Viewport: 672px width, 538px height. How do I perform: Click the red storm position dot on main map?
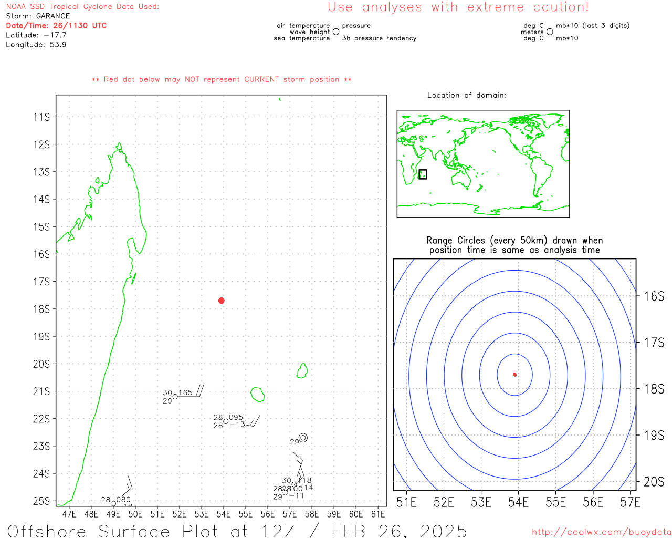click(222, 301)
